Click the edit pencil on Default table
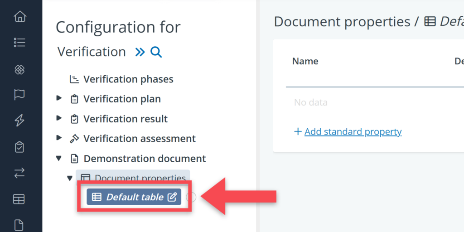This screenshot has height=232, width=464. pyautogui.click(x=172, y=197)
